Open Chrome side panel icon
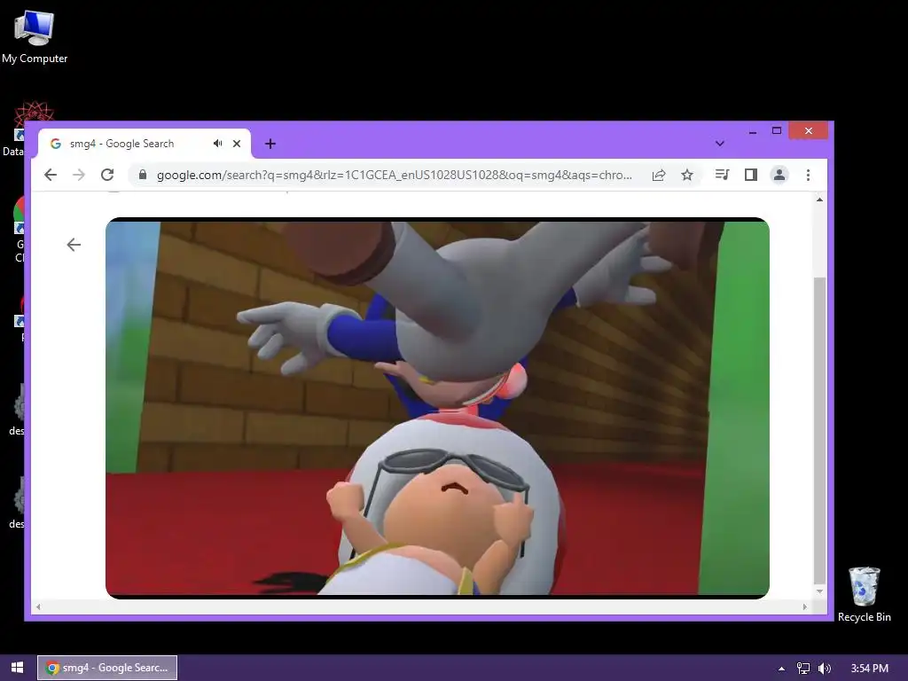Screen dimensions: 908x681 click(750, 175)
